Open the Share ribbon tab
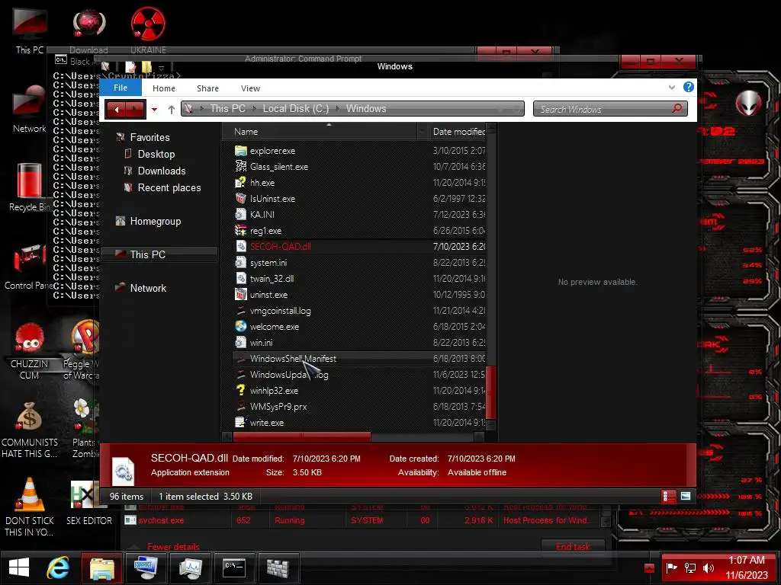This screenshot has height=585, width=781. tap(207, 88)
